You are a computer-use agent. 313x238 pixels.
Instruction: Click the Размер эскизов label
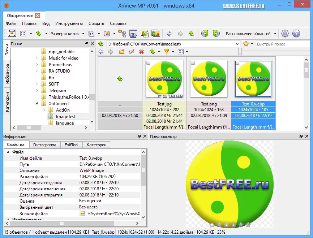point(64,34)
